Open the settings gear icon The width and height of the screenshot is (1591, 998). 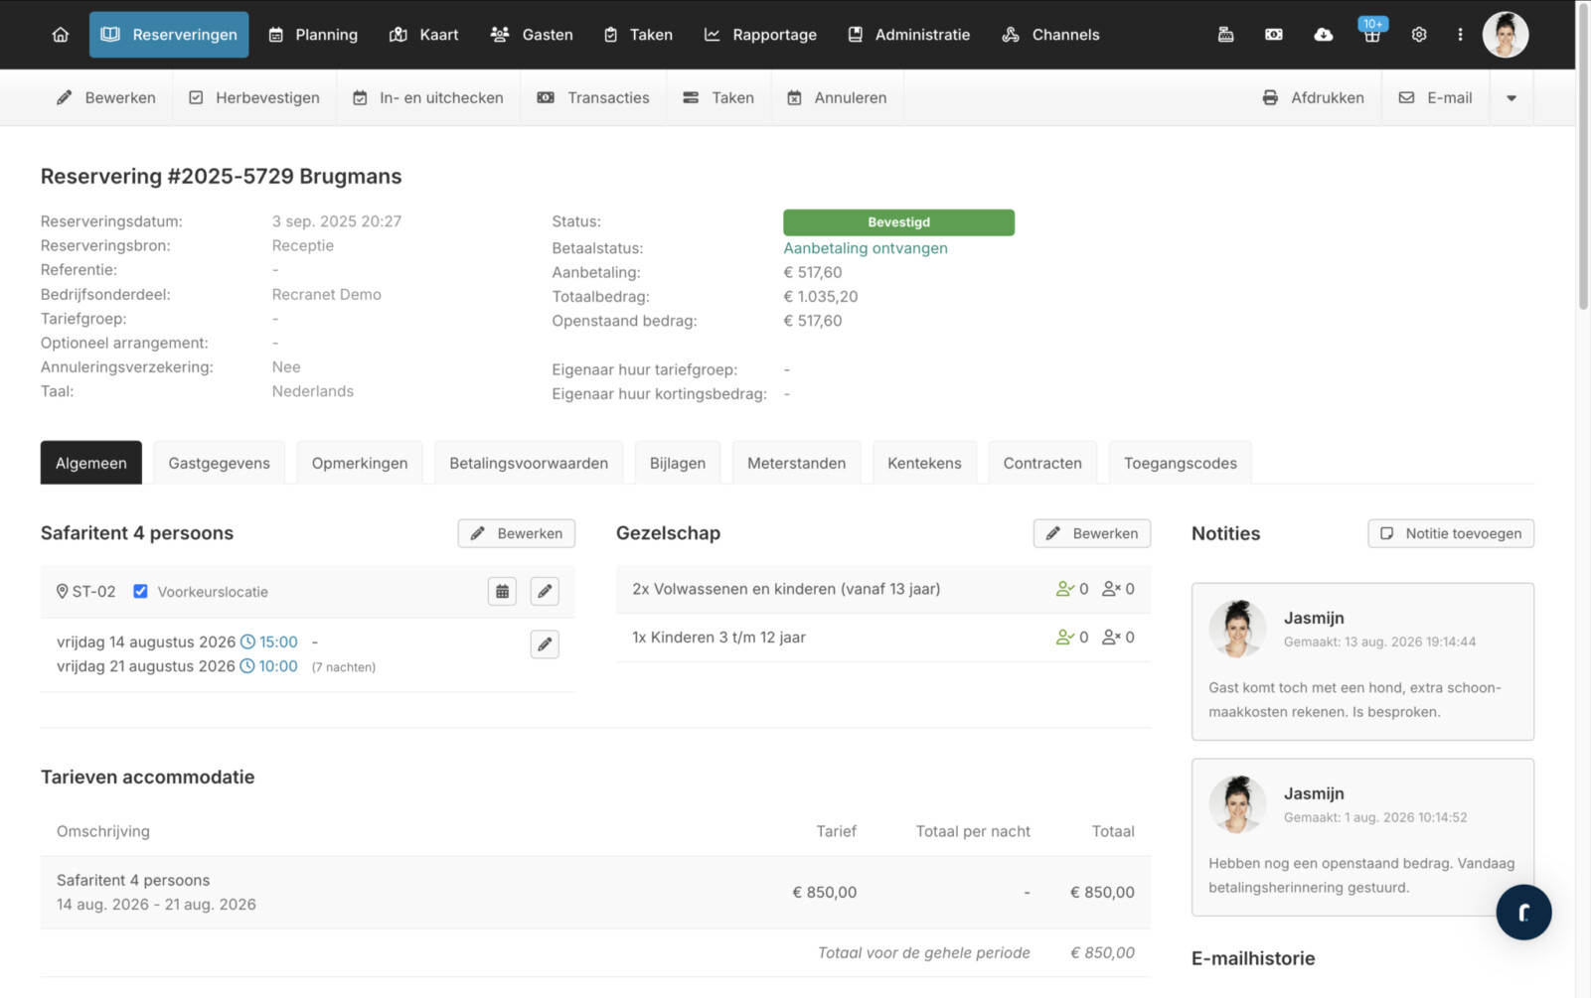click(1419, 35)
